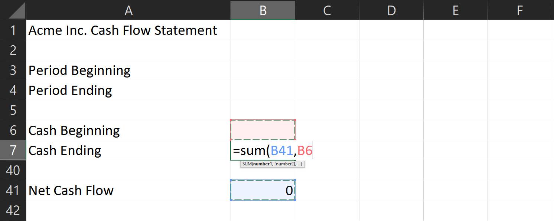The height and width of the screenshot is (221, 554).
Task: Click the Cash Beginning label cell
Action: pos(128,130)
